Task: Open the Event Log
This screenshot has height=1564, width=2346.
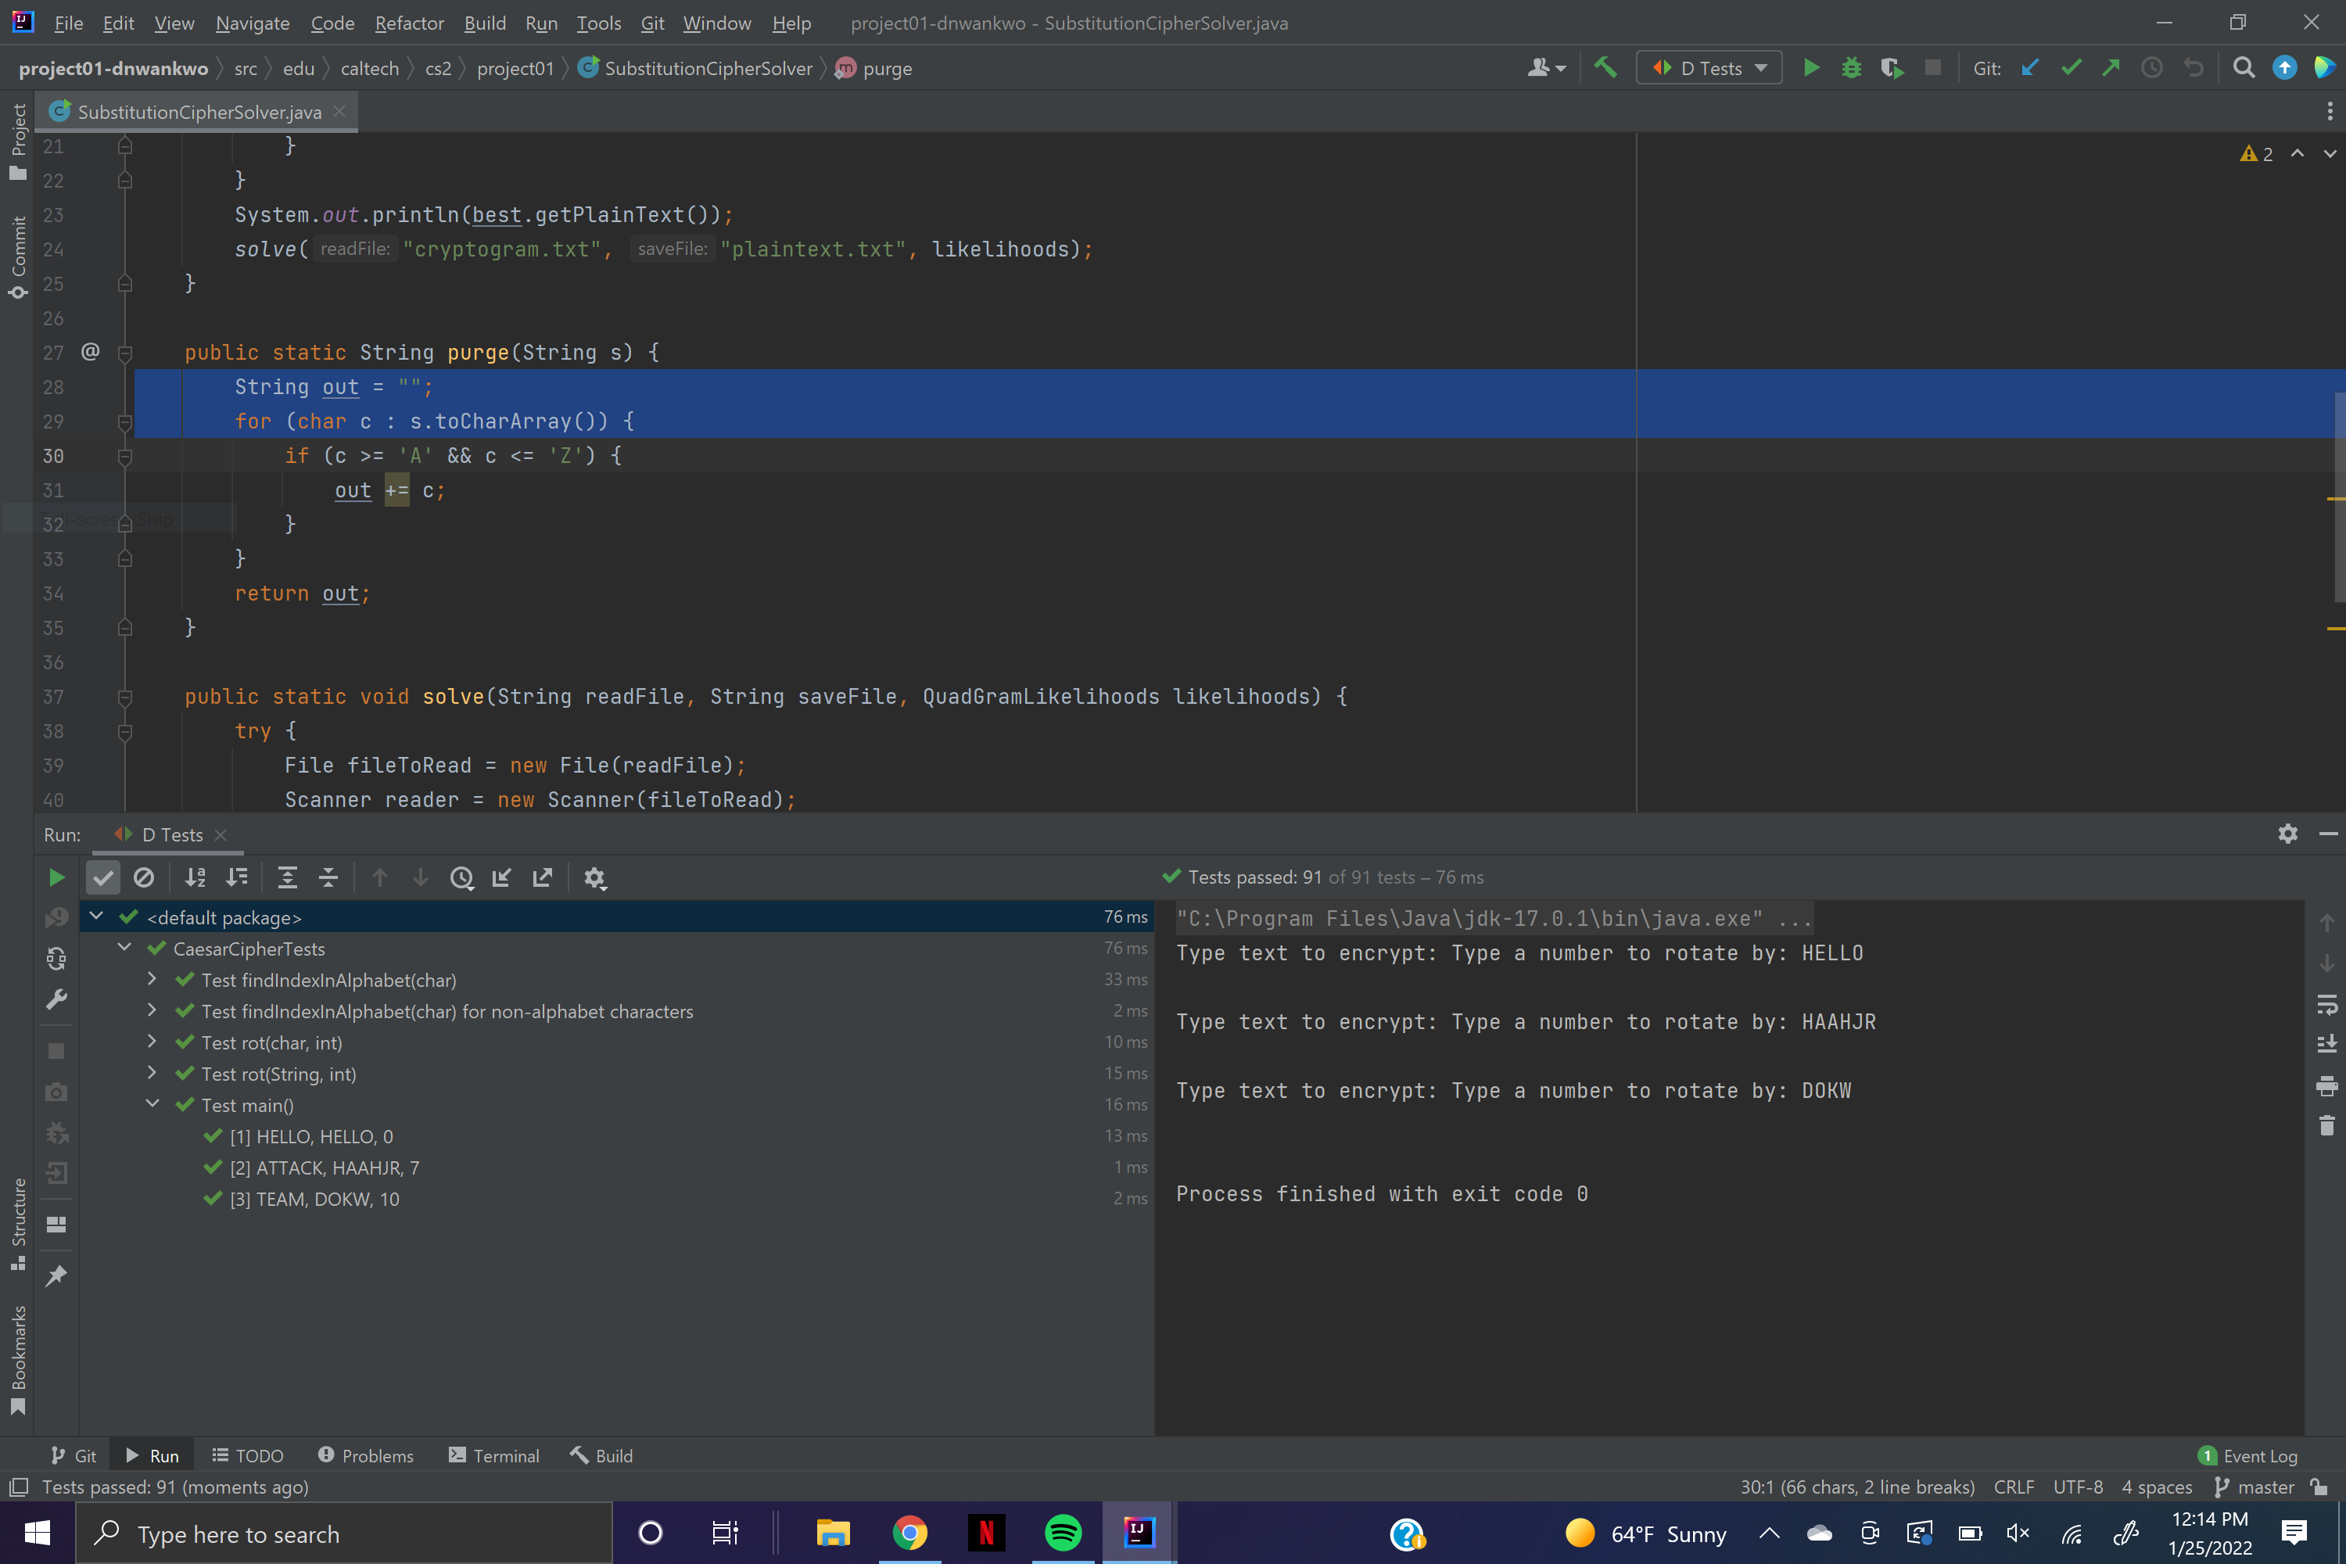Action: pos(2247,1455)
